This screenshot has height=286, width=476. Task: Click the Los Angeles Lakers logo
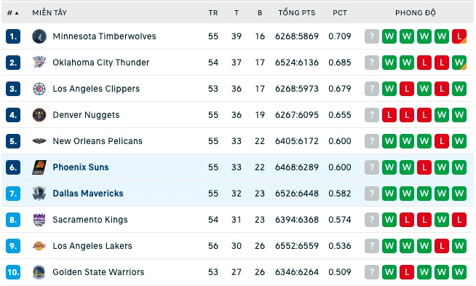pos(39,246)
